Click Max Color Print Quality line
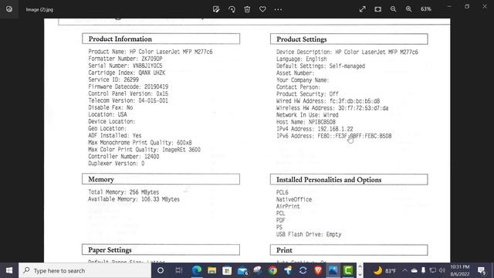The width and height of the screenshot is (494, 278). tap(144, 149)
